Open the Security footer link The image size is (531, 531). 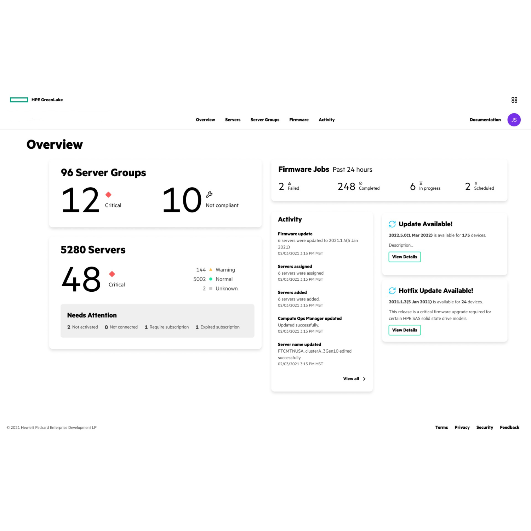pos(485,427)
